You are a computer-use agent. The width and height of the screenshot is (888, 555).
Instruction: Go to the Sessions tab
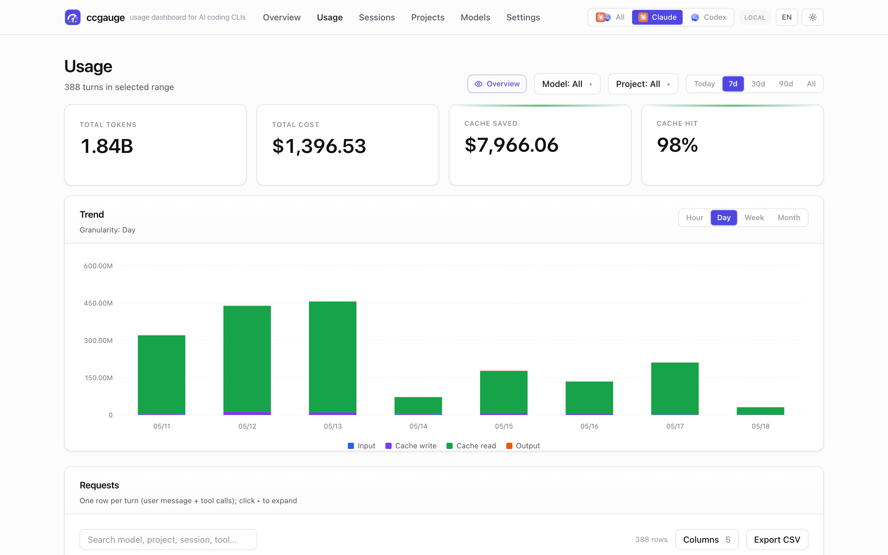[377, 17]
